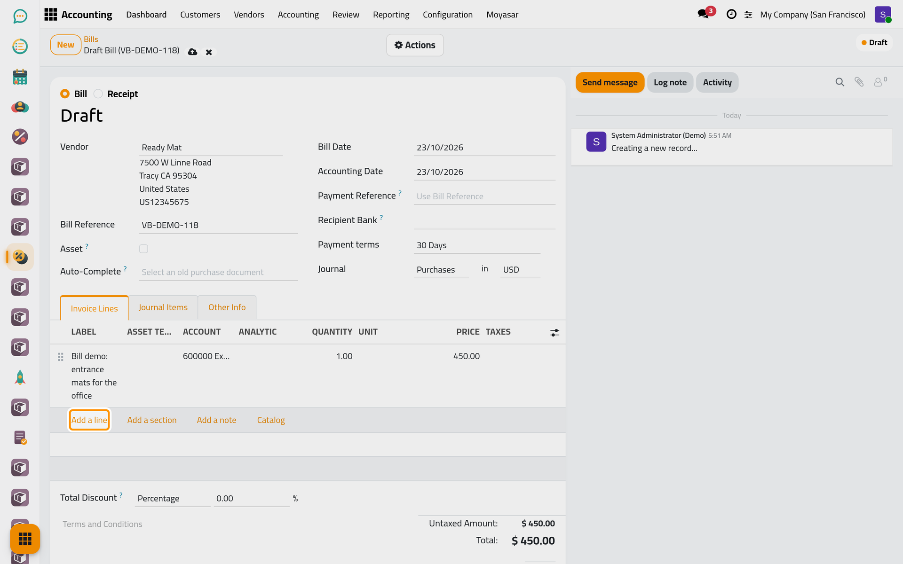Discard changes with the X icon
The image size is (903, 564).
(x=209, y=52)
